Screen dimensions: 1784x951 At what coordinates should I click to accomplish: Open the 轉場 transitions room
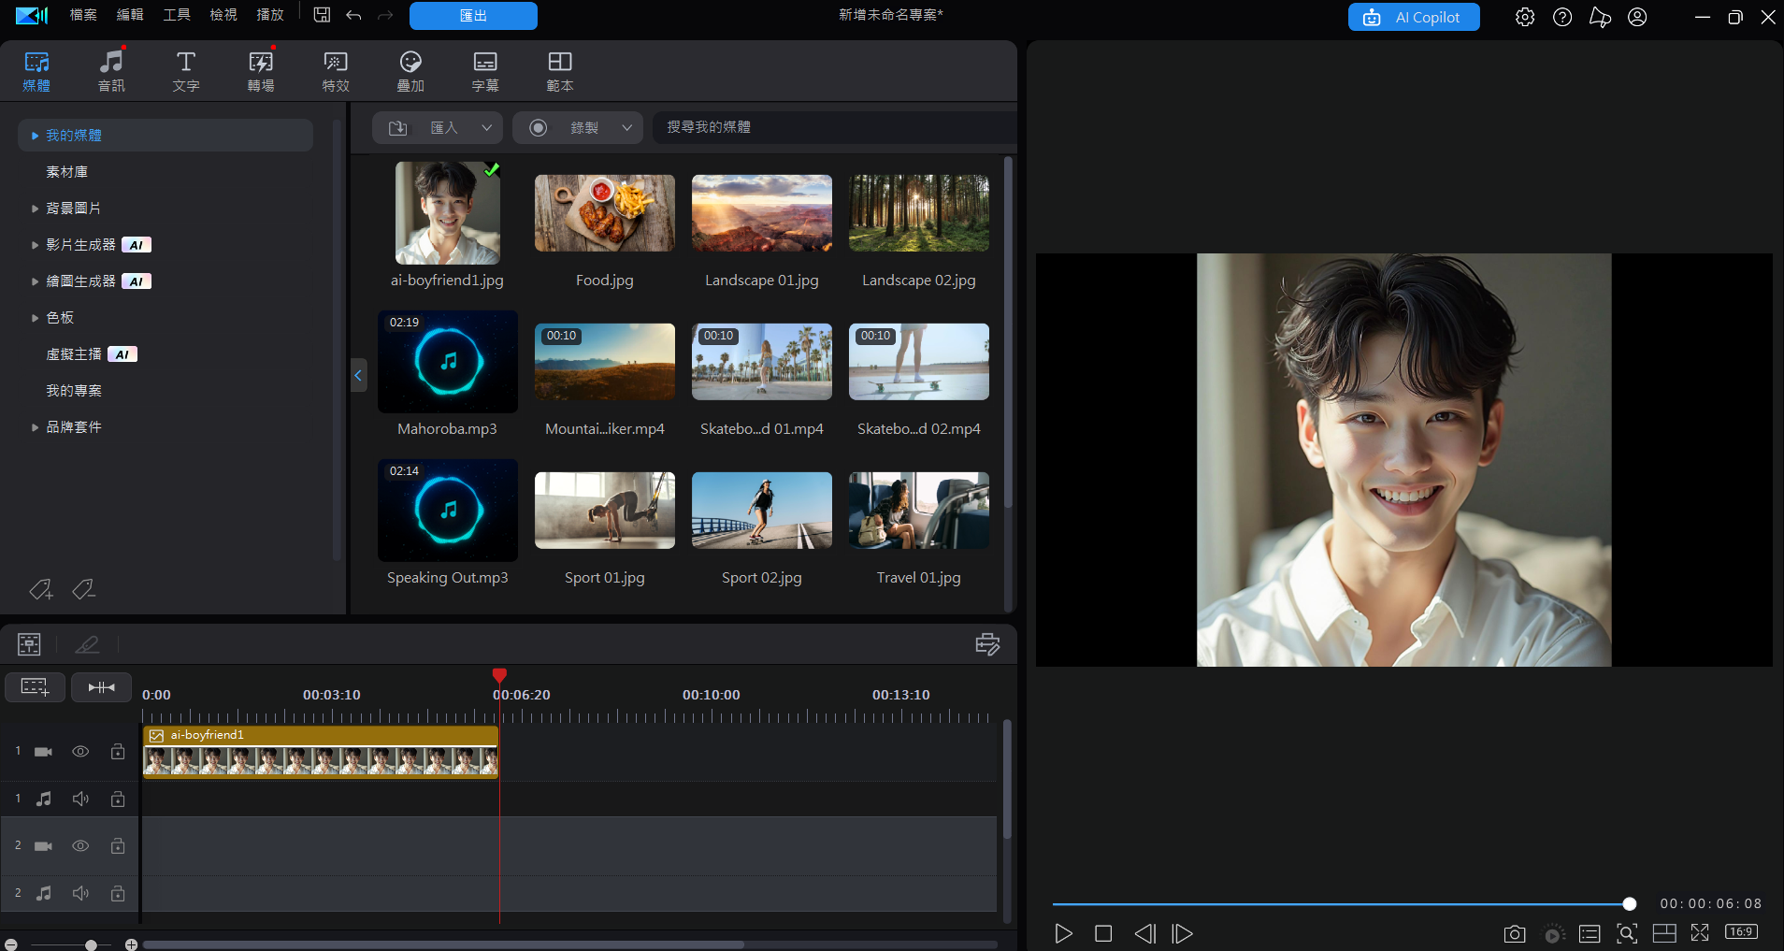pos(261,71)
